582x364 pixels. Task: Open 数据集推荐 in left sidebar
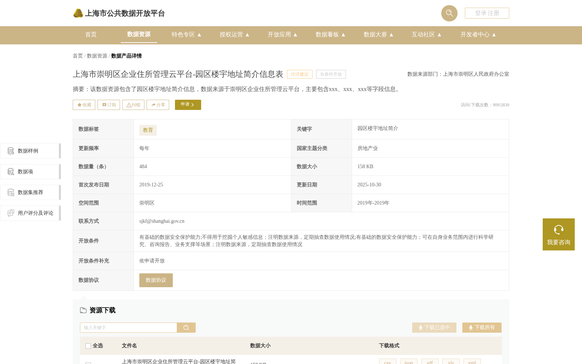point(31,192)
